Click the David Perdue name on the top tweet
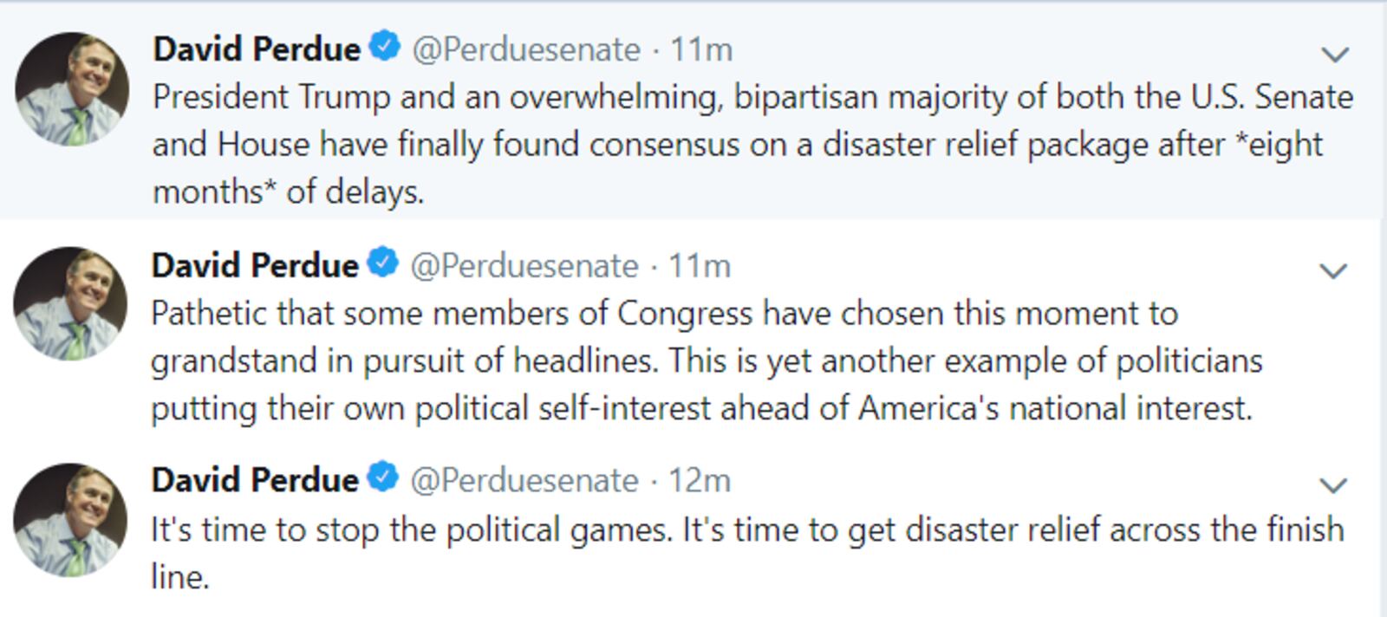The image size is (1387, 617). (x=257, y=49)
